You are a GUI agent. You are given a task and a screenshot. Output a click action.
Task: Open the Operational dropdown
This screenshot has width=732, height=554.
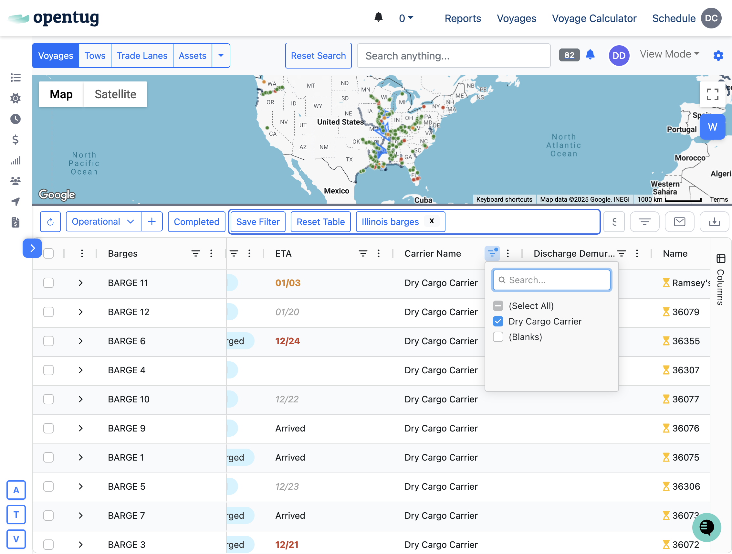[x=103, y=221]
